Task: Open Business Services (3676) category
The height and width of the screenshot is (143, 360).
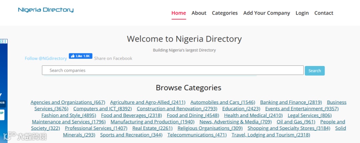Action: (x=51, y=108)
